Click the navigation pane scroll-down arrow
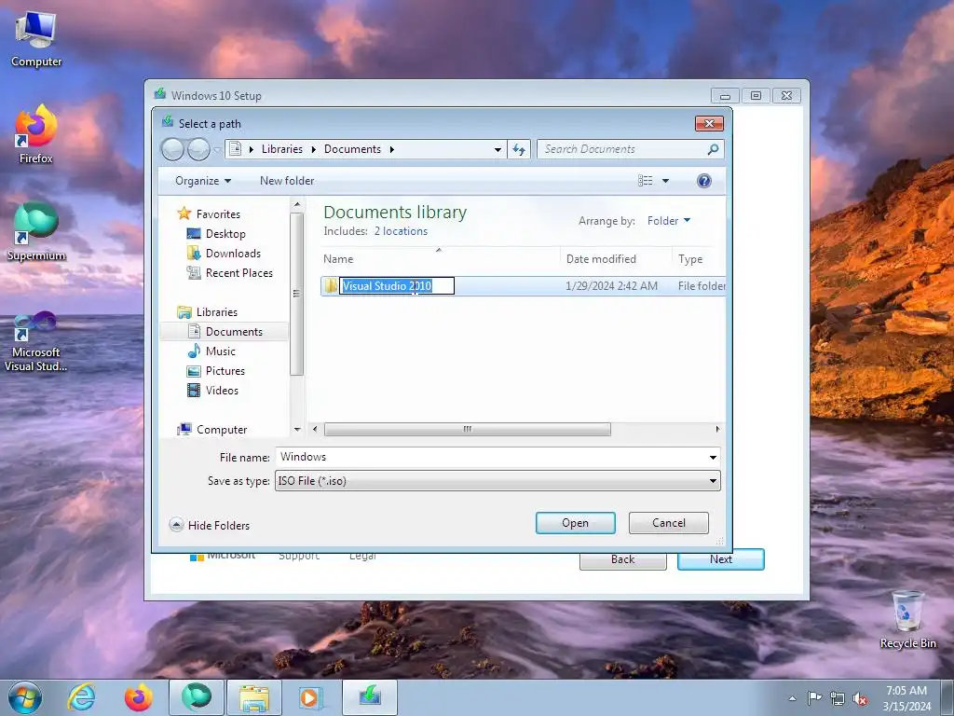 [x=297, y=429]
